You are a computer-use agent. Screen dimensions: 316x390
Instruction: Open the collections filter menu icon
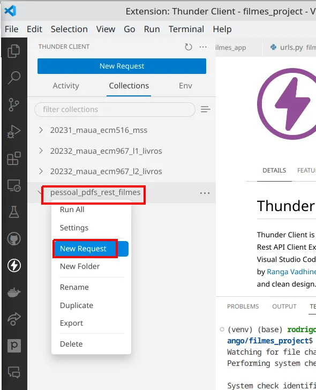205,109
